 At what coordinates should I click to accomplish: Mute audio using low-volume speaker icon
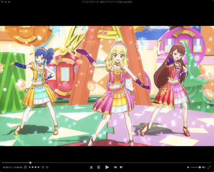188,167
